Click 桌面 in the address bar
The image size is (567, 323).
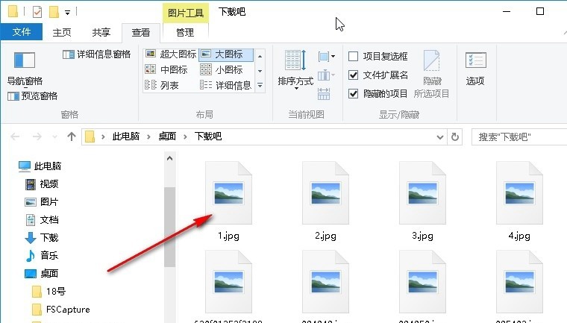(x=167, y=137)
